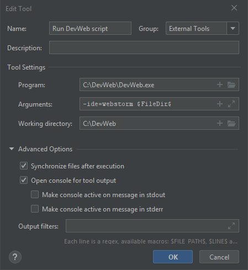Insert macro in Program field
The width and height of the screenshot is (248, 270).
tap(220, 84)
